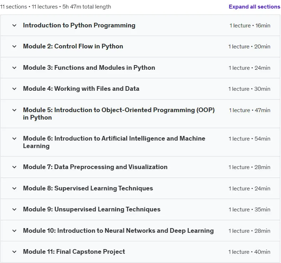Image resolution: width=281 pixels, height=263 pixels.
Task: Click chevron next to Module 10 Neural Networks
Action: click(x=14, y=231)
